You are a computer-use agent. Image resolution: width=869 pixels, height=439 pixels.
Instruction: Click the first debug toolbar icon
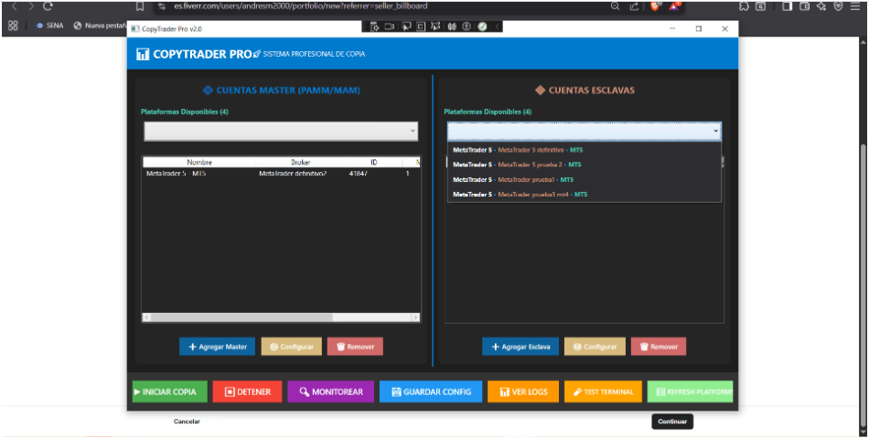tap(374, 26)
